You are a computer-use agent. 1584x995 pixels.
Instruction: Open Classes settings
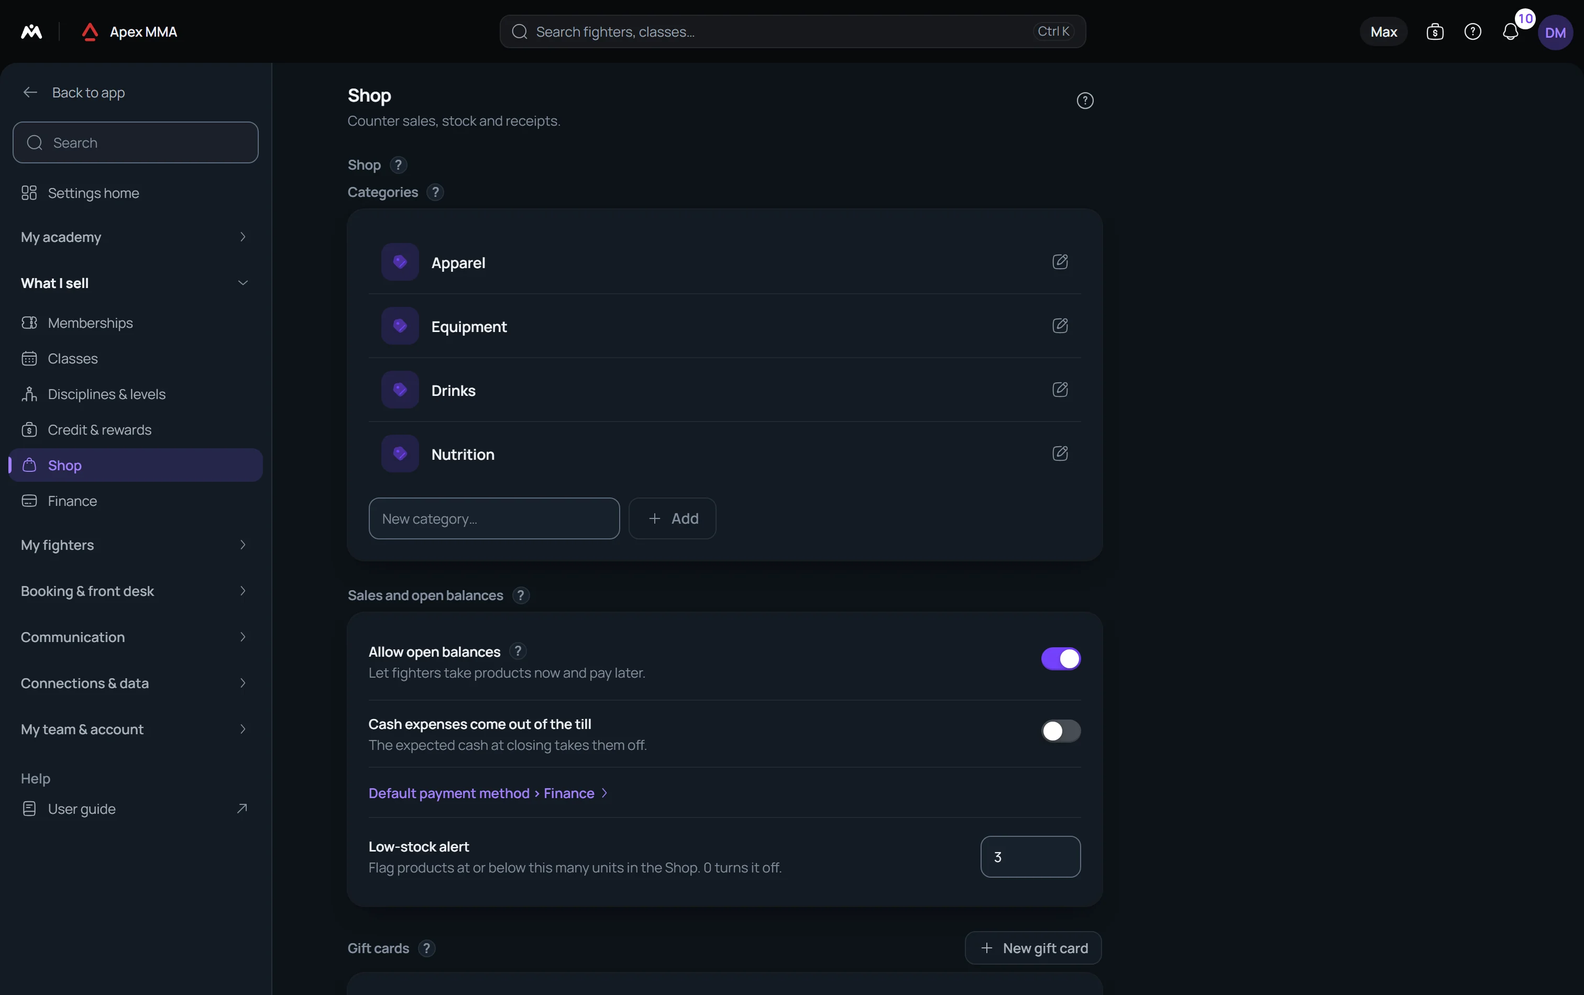pyautogui.click(x=136, y=358)
